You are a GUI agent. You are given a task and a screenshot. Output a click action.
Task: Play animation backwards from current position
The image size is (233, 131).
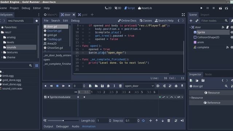(45, 86)
